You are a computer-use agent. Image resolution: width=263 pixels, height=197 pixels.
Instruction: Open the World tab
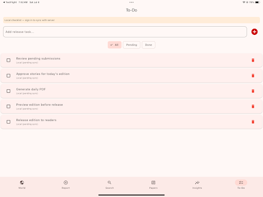22,185
